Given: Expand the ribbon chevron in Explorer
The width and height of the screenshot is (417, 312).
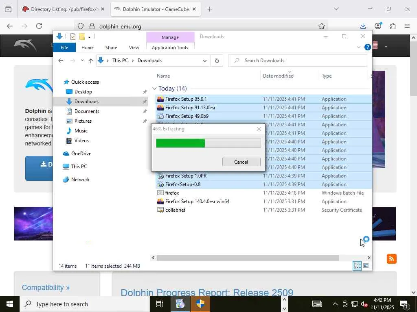Looking at the screenshot, I should pos(358,47).
